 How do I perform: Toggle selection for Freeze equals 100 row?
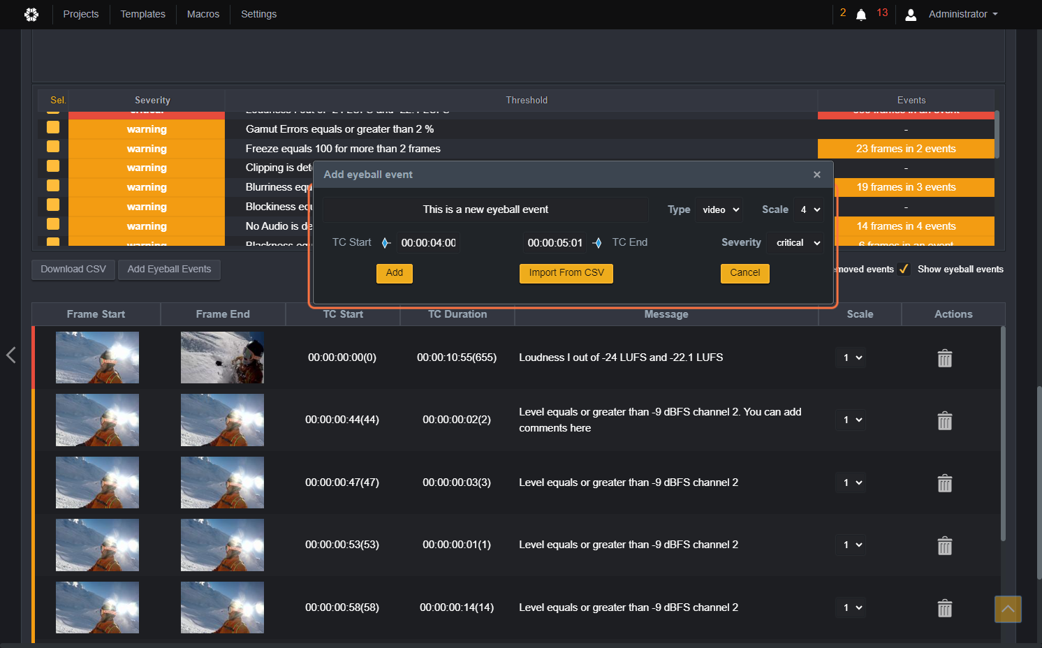coord(53,147)
